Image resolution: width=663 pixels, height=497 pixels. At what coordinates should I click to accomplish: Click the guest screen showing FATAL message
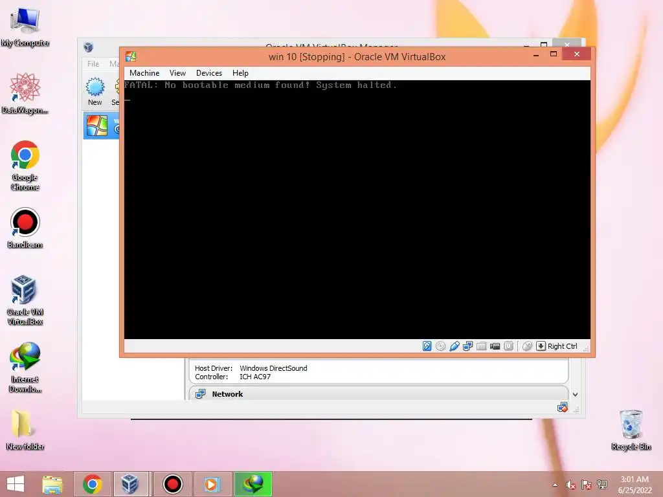pos(357,210)
